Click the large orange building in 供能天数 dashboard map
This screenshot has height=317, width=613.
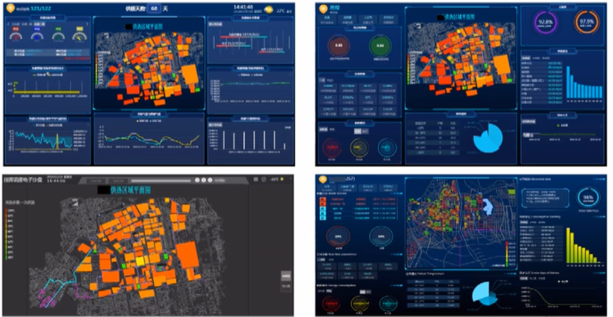(x=191, y=74)
